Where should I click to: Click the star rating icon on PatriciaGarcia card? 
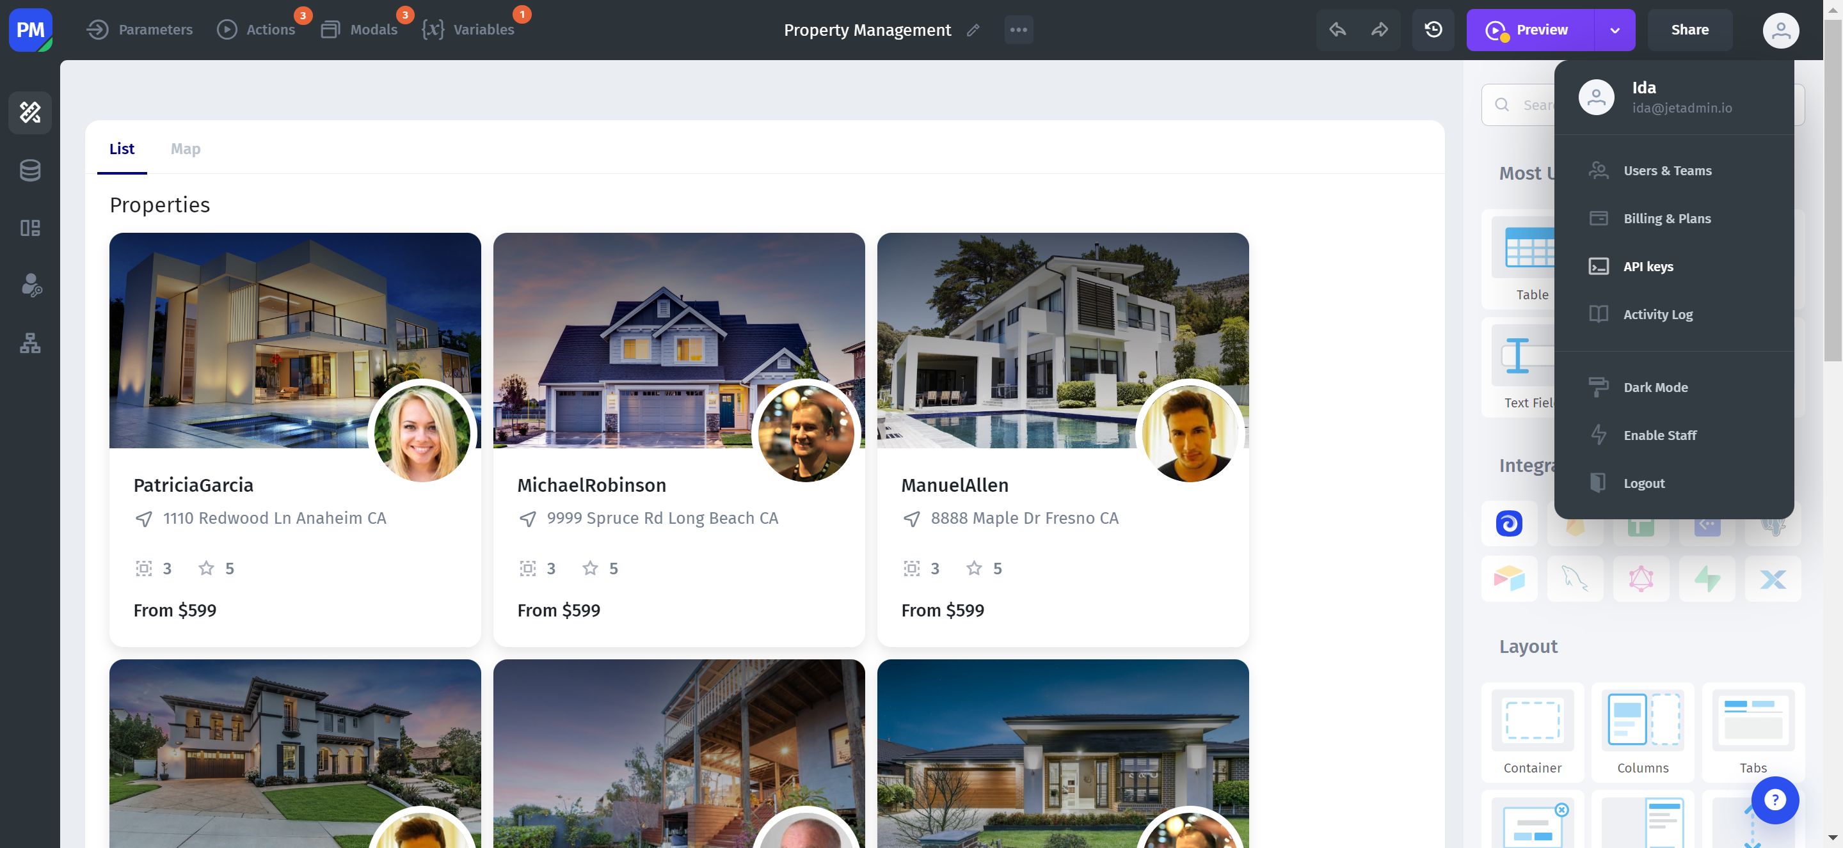[x=206, y=568]
